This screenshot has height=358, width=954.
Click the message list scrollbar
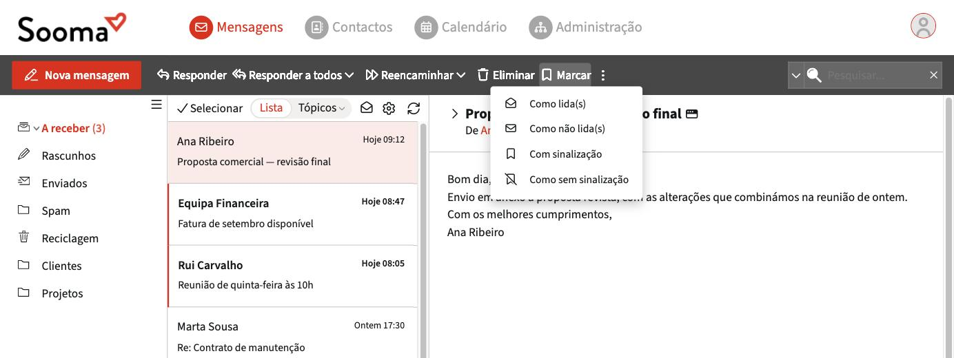pyautogui.click(x=423, y=240)
